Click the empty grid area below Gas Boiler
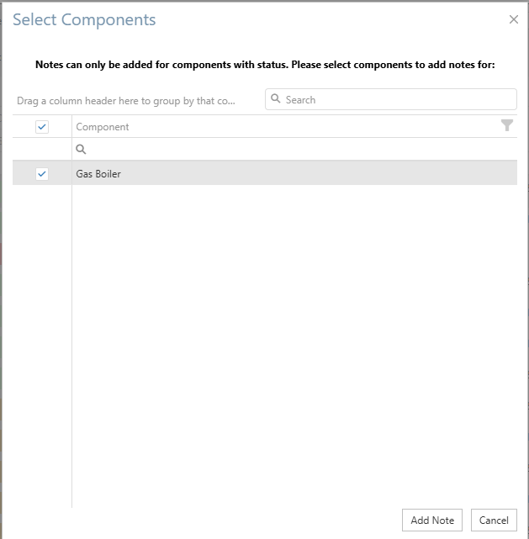529x539 pixels. [x=294, y=336]
